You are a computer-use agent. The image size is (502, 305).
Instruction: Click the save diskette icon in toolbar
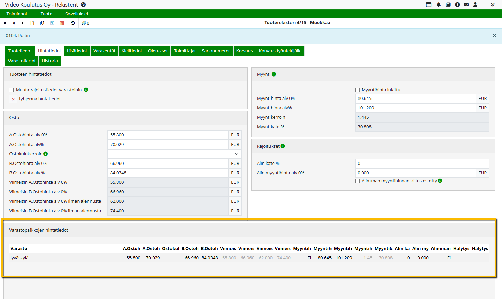point(52,23)
